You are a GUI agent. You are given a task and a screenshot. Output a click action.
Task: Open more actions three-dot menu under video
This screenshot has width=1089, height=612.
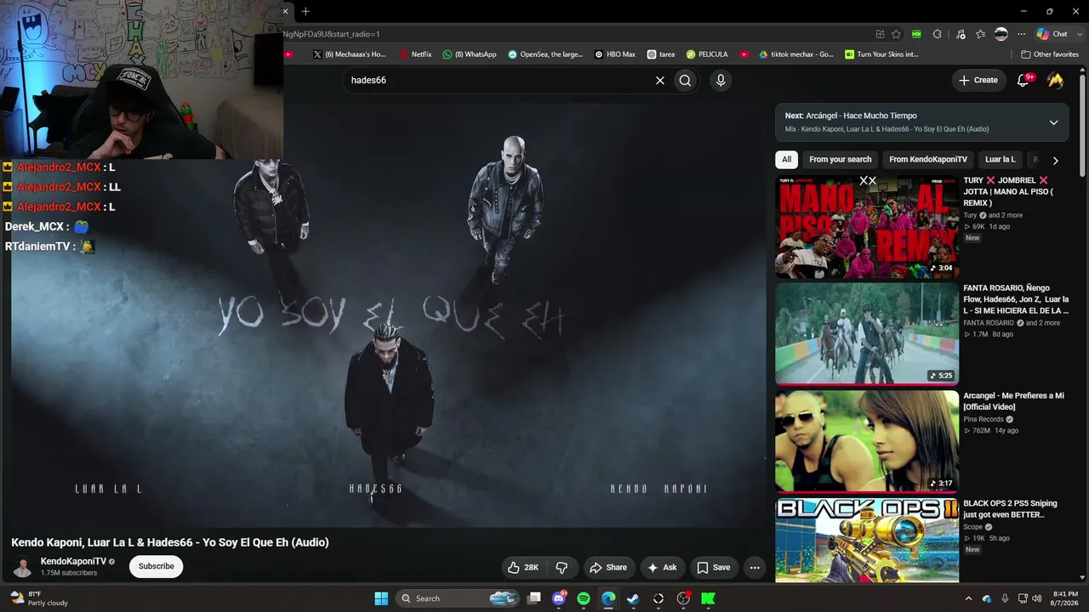pyautogui.click(x=755, y=568)
